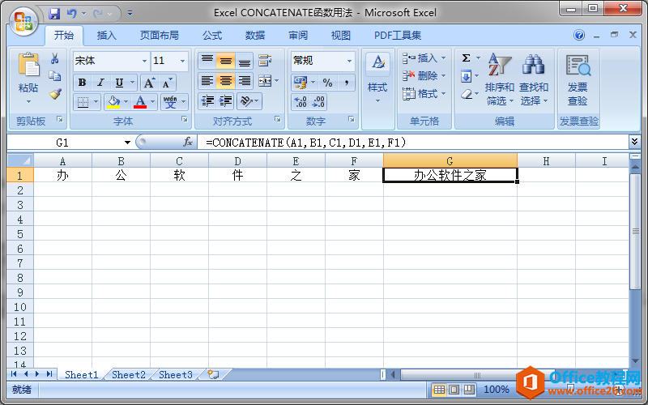Open the 数据 tab
This screenshot has width=648, height=405.
255,36
